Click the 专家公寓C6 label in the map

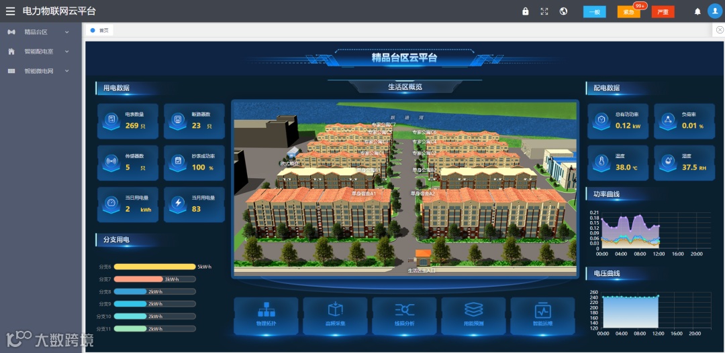coord(424,133)
